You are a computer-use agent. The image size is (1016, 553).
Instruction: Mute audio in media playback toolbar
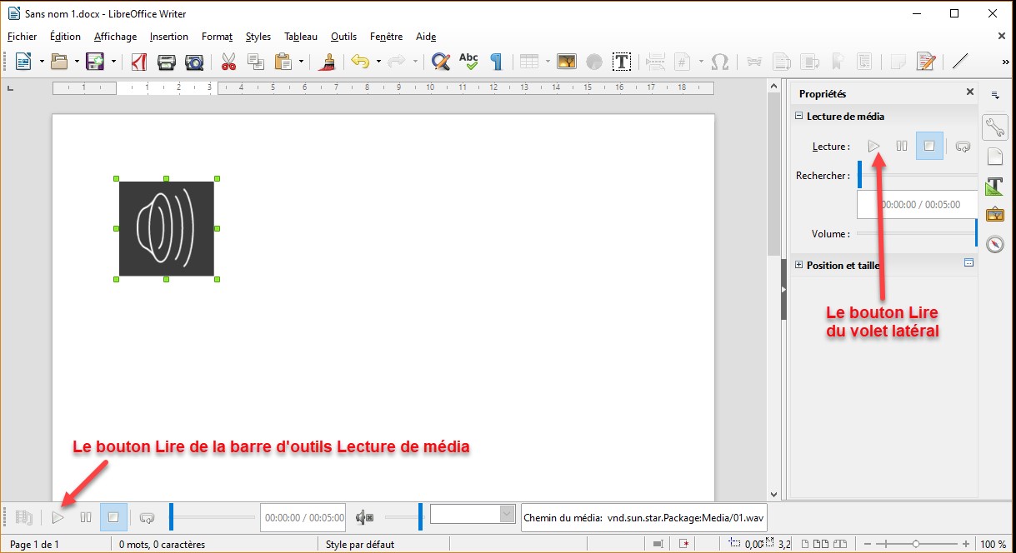coord(364,517)
